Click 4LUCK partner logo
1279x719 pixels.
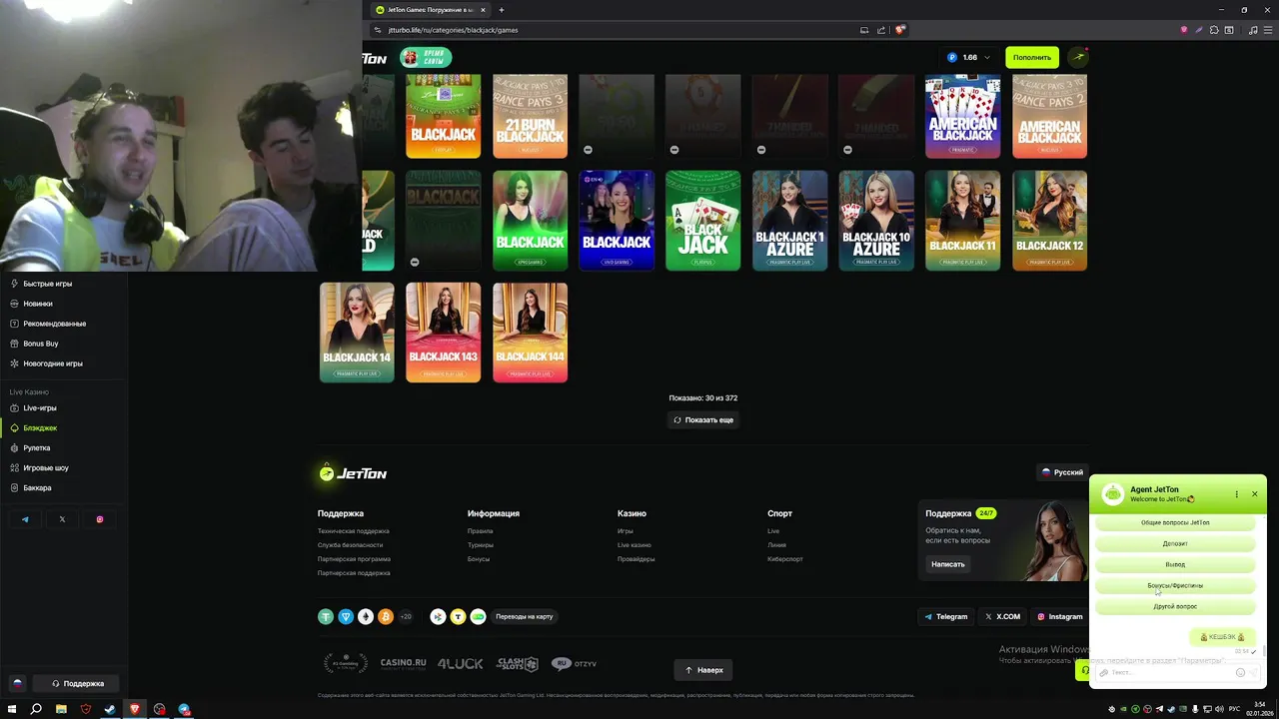tap(461, 664)
